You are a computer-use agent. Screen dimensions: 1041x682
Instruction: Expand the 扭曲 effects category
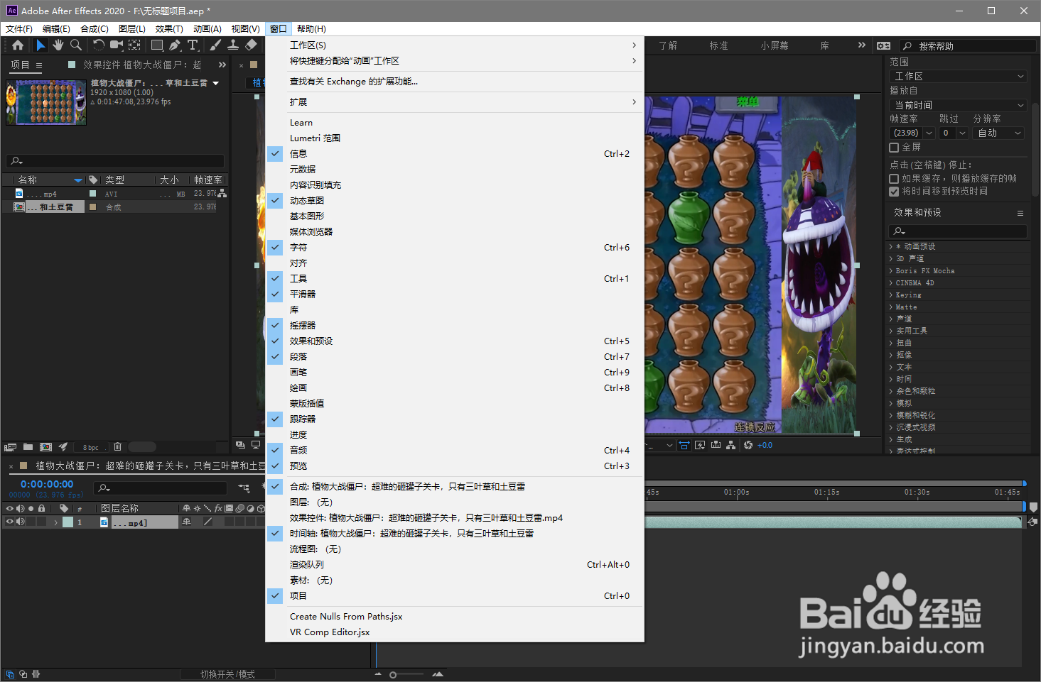[890, 343]
